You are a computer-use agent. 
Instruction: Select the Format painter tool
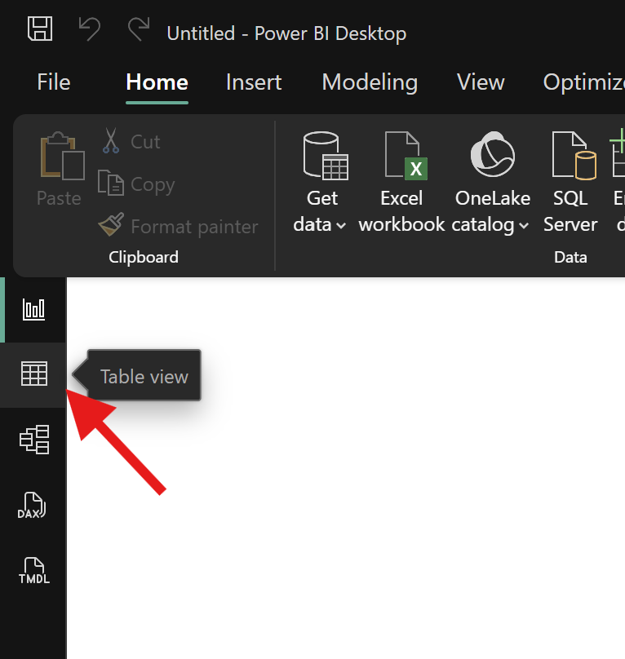pos(178,226)
